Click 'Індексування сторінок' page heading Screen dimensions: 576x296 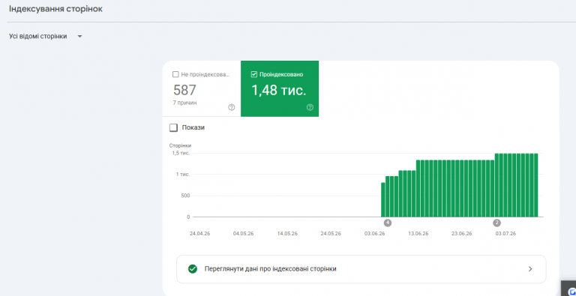(55, 9)
